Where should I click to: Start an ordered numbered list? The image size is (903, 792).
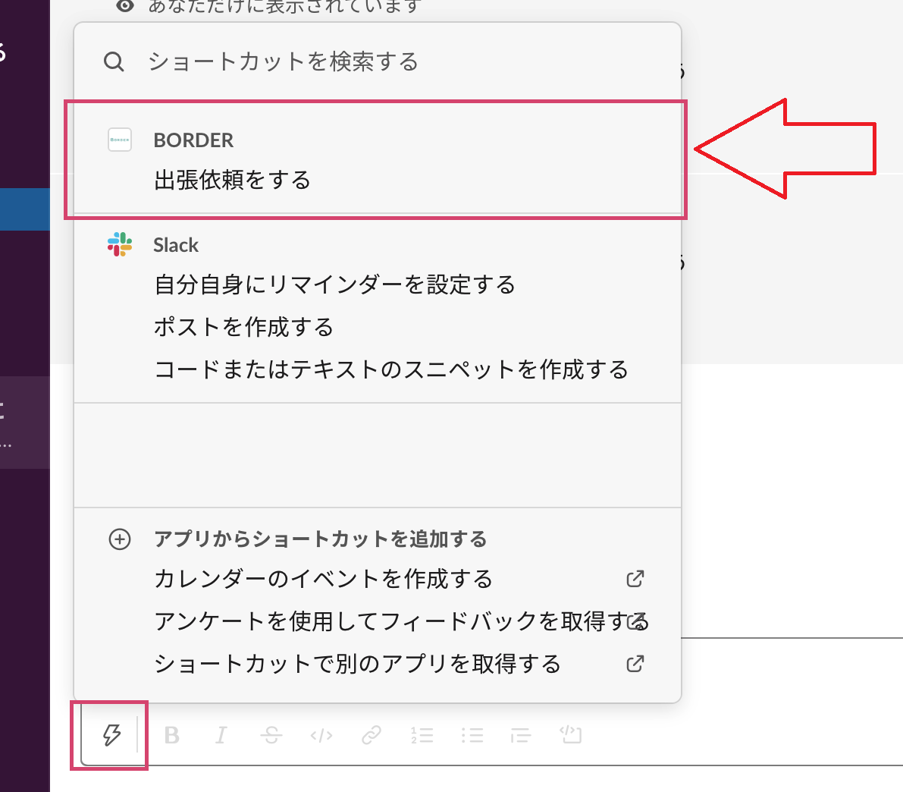[422, 736]
